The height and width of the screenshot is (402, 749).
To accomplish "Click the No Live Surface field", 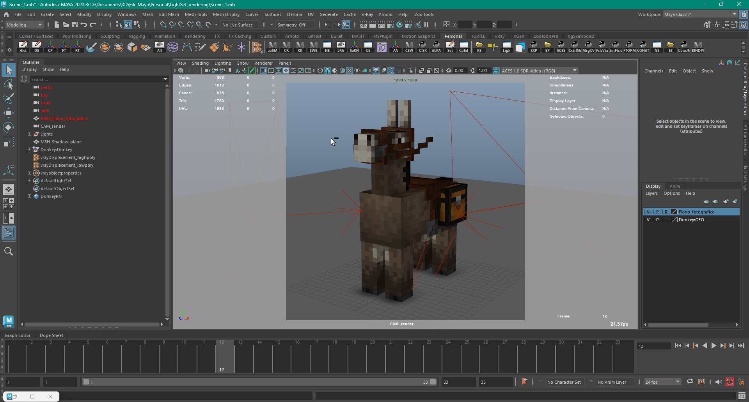I will point(240,25).
